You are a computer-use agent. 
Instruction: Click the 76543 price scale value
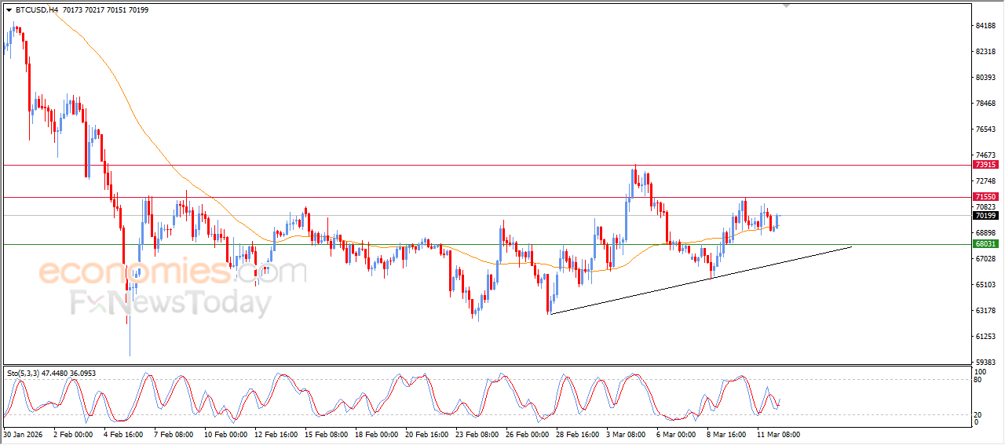coord(985,129)
